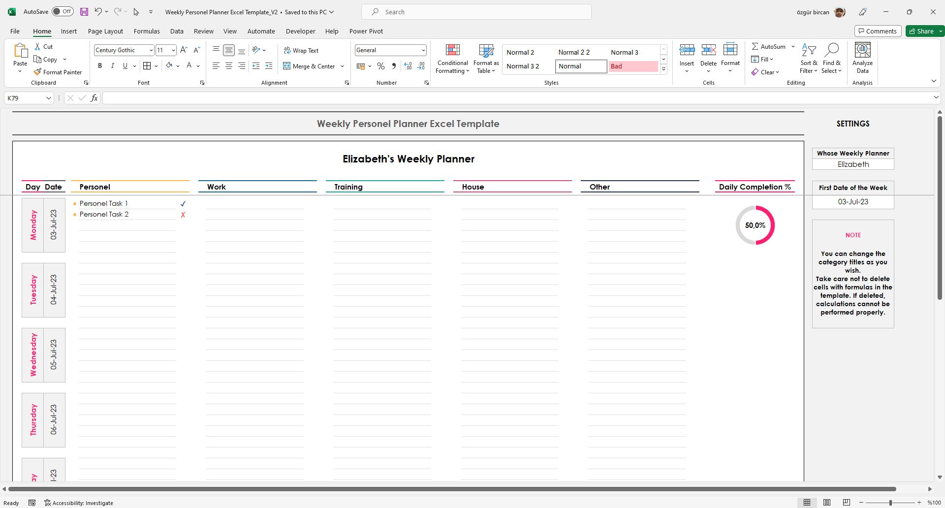Image resolution: width=945 pixels, height=508 pixels.
Task: Open Format Painter
Action: (x=58, y=72)
